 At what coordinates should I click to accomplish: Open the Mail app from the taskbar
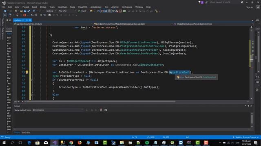[x=46, y=142]
